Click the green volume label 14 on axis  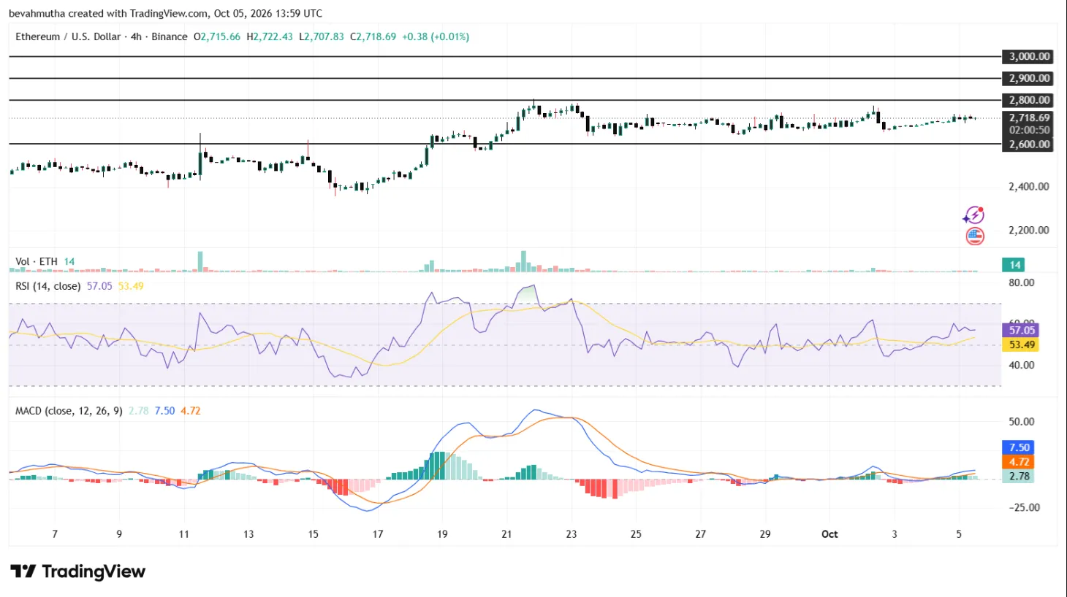point(1014,265)
